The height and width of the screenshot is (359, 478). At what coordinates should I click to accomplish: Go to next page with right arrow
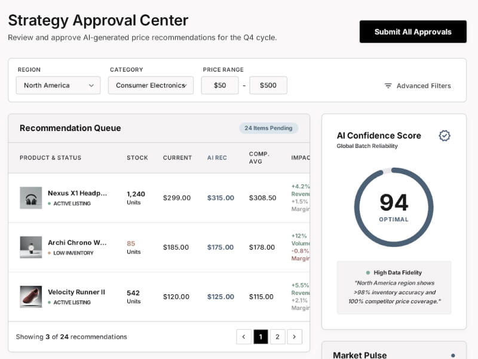click(x=295, y=337)
